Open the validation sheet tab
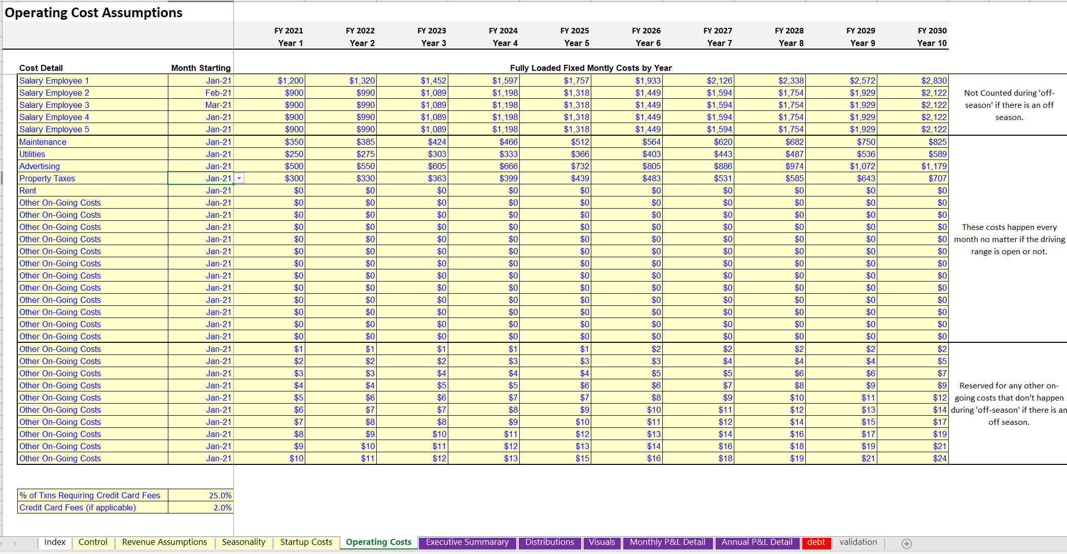 click(x=858, y=542)
